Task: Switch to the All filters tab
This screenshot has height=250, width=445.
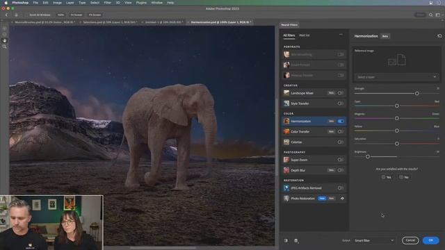Action: click(289, 35)
